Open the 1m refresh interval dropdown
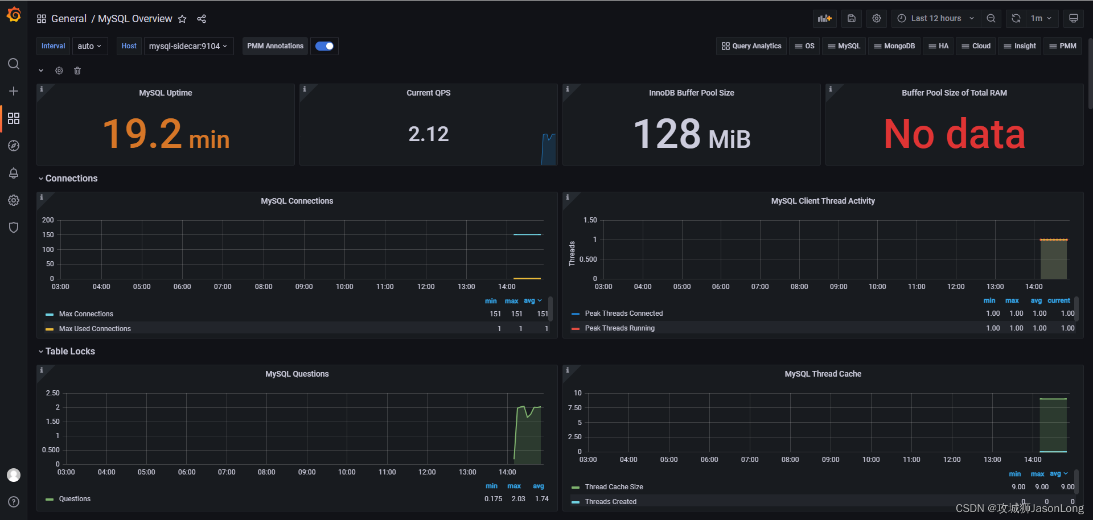This screenshot has width=1093, height=520. point(1042,18)
